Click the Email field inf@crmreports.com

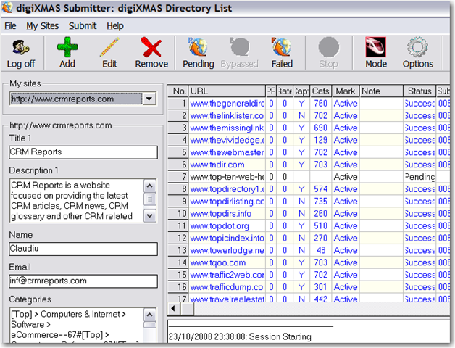point(83,281)
